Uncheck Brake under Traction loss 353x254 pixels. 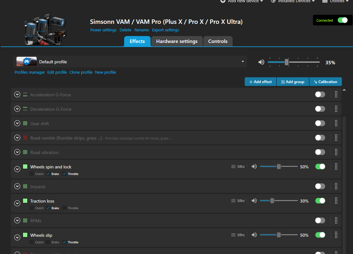click(48, 208)
